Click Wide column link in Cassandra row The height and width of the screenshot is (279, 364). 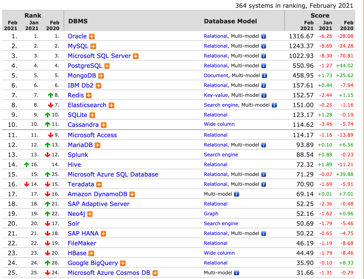(219, 124)
